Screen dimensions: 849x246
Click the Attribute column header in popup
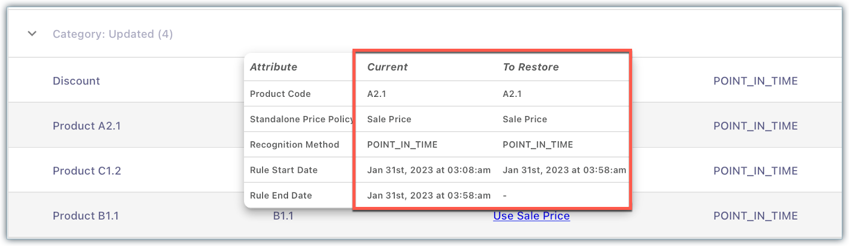(x=274, y=67)
